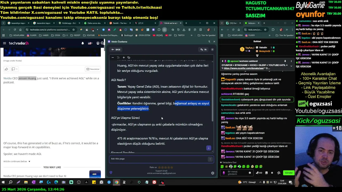Jump to bottom with down arrow button
Image resolution: width=342 pixels, height=192 pixels.
coord(209,148)
